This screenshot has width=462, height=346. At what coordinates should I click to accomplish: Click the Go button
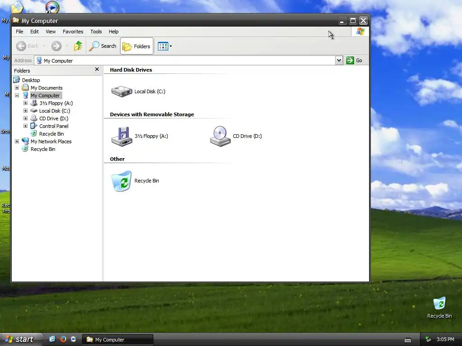[x=354, y=60]
